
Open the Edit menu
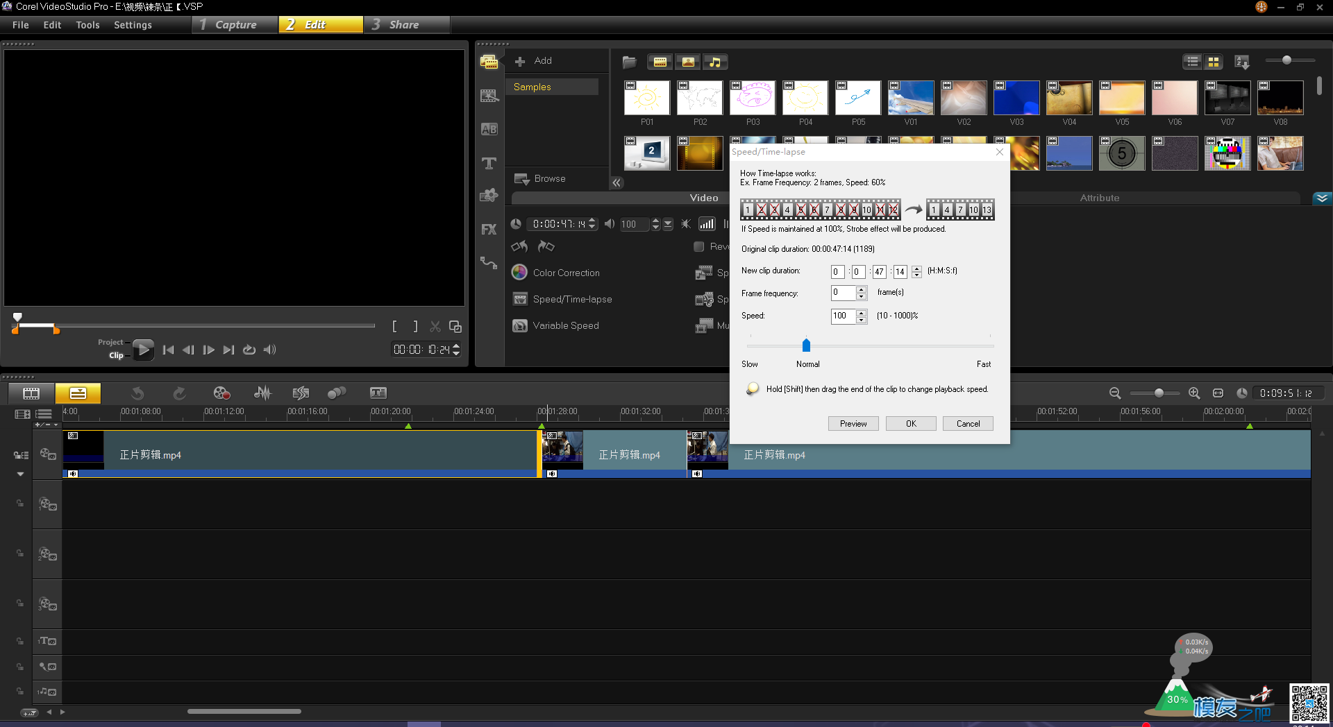[52, 25]
